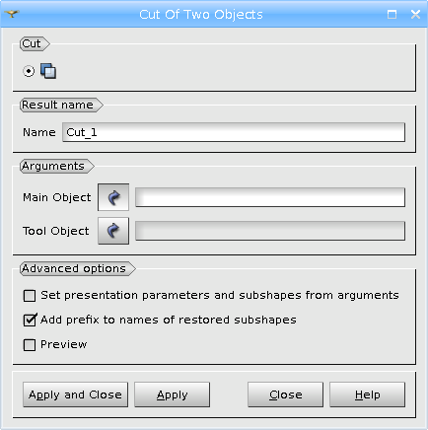
Task: Click the Apply and Close button
Action: pos(75,394)
